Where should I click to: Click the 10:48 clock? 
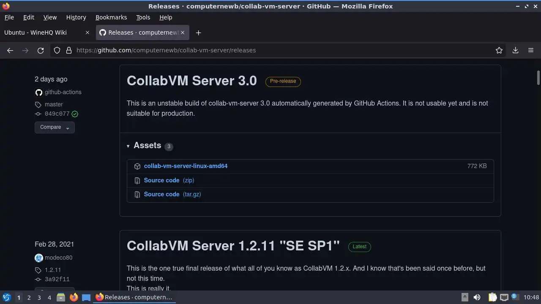tap(531, 297)
